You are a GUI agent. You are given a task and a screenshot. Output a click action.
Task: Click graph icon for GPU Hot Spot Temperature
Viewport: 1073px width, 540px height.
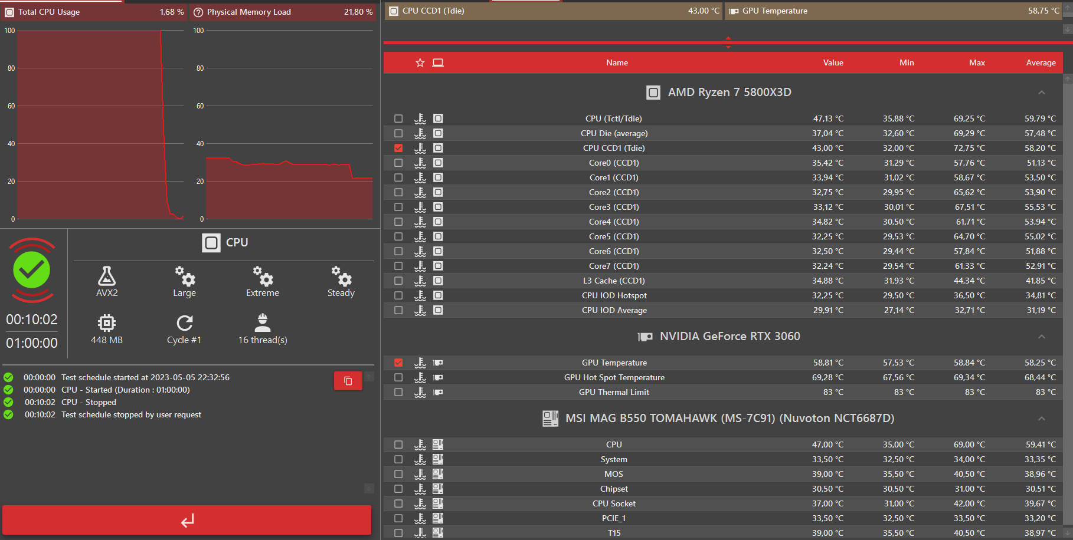(x=420, y=377)
